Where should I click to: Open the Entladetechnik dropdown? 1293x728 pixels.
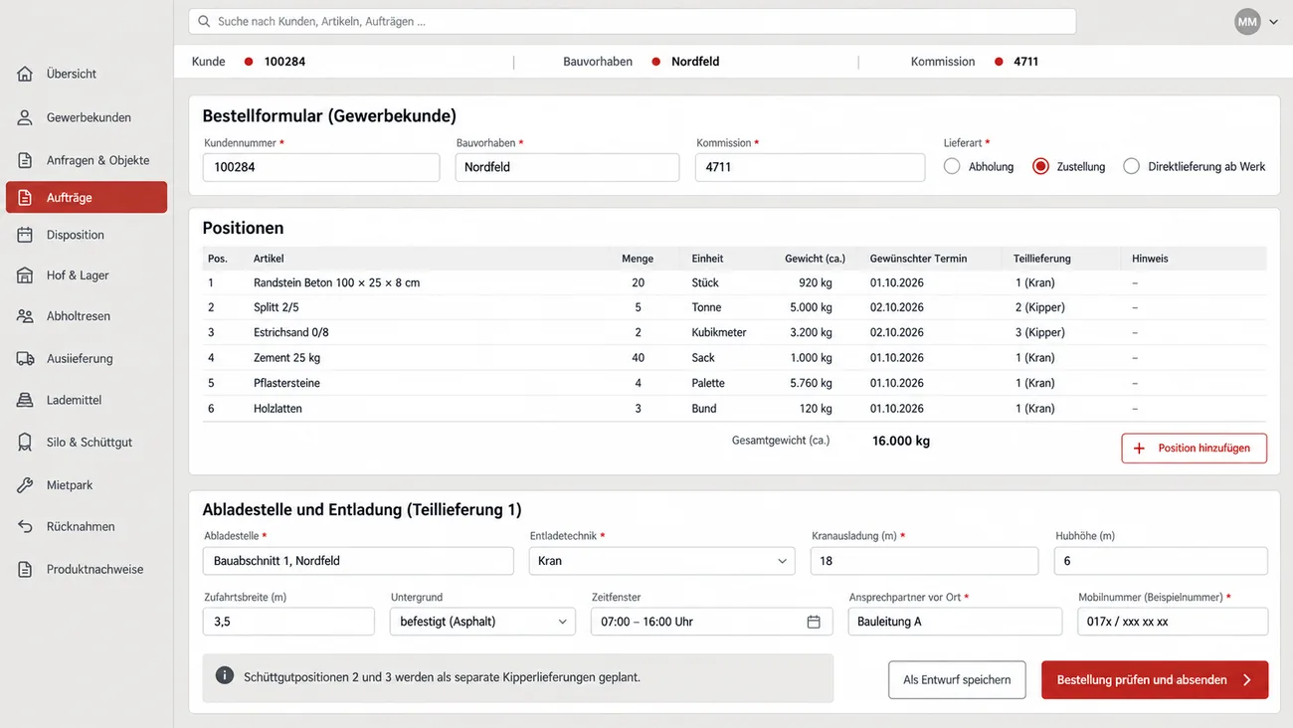(x=661, y=561)
